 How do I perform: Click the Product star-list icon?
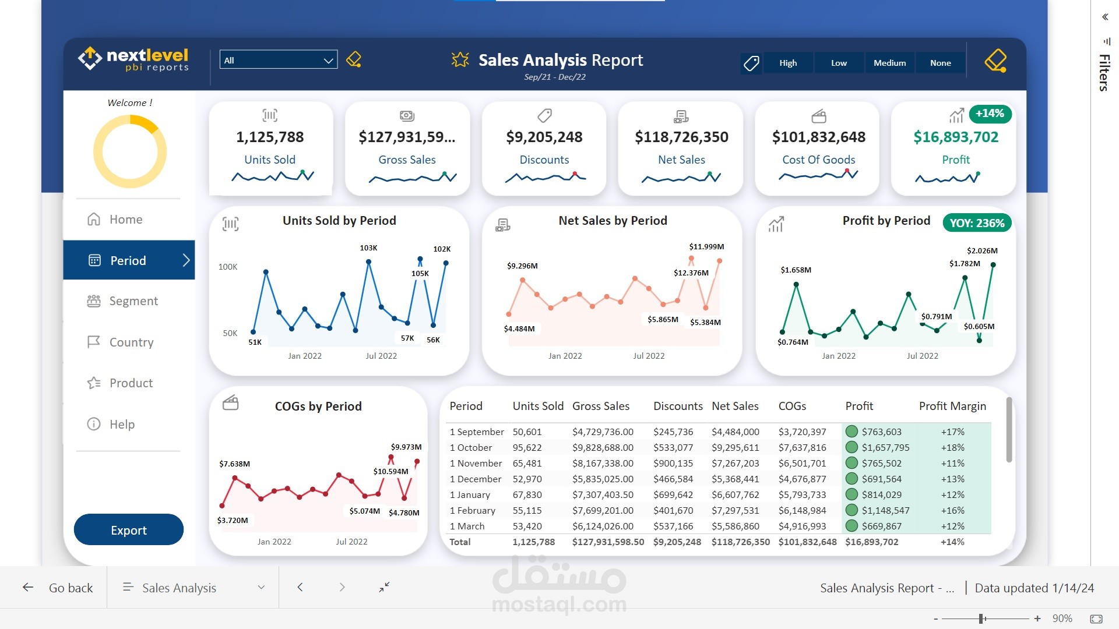pyautogui.click(x=94, y=383)
